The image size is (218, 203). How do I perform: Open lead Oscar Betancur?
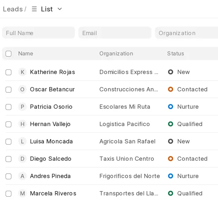[52, 89]
